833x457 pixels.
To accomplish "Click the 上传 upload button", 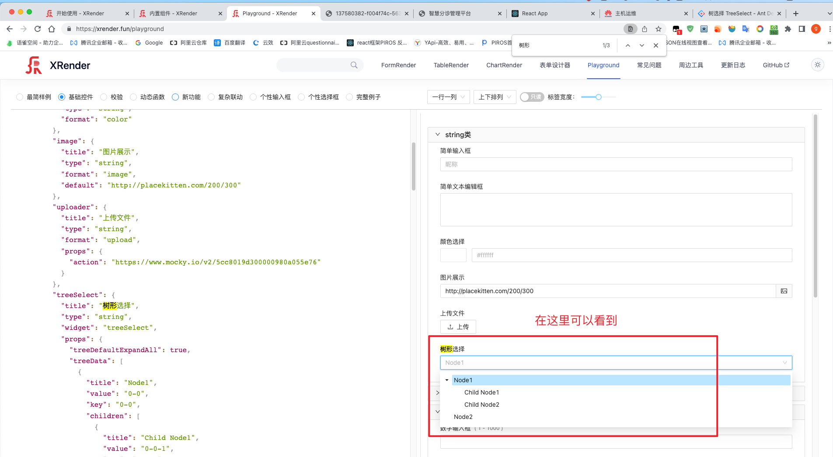I will click(457, 327).
